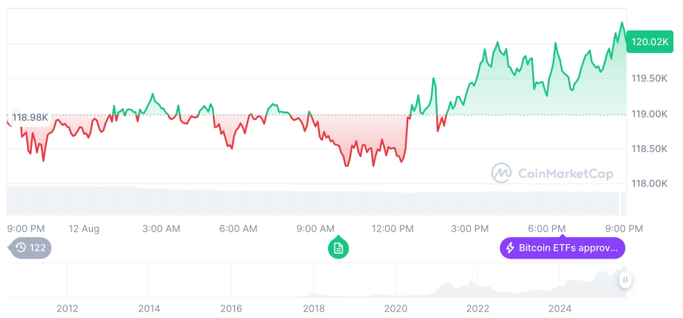Click the Bitcoin ETFs approval event tag
The image size is (683, 318).
(562, 248)
